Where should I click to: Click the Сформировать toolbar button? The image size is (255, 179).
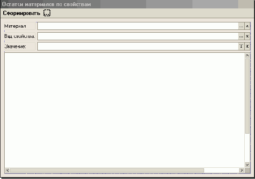pos(21,13)
